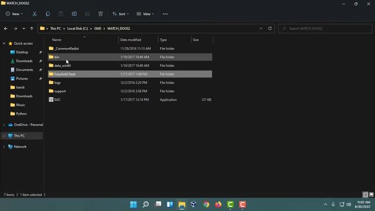The width and height of the screenshot is (375, 211).
Task: Open recent locations chevron
Action: click(23, 29)
